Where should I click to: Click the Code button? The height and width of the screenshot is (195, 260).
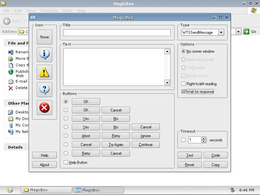[215, 155]
